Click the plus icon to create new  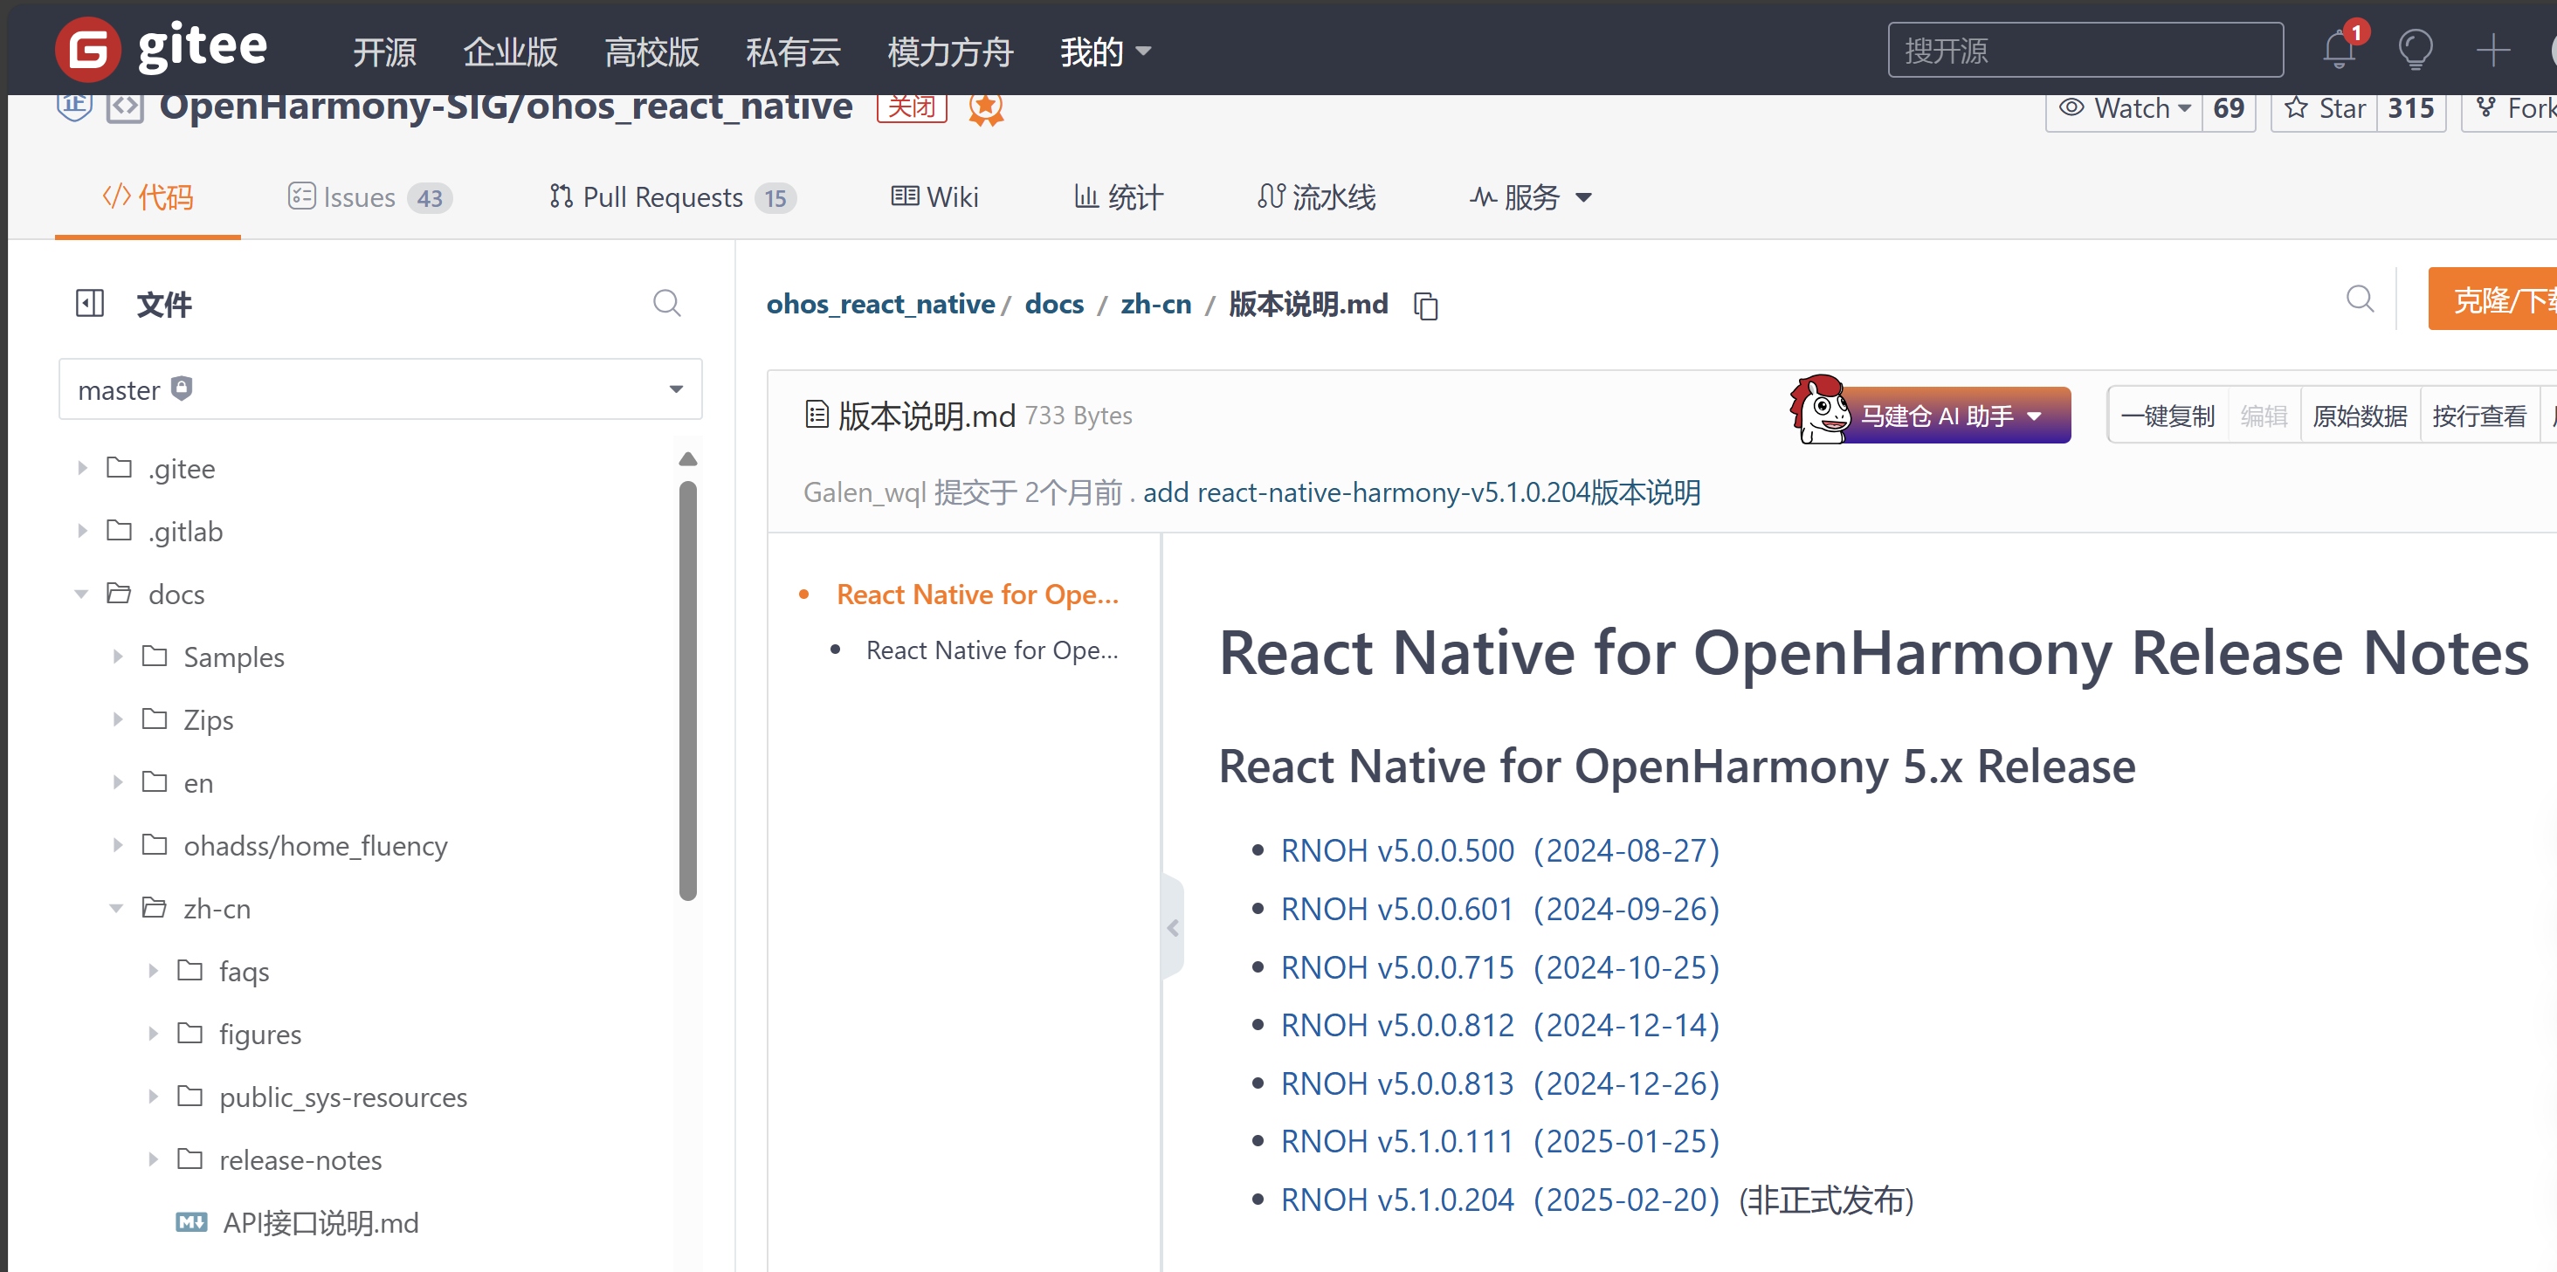[x=2492, y=50]
